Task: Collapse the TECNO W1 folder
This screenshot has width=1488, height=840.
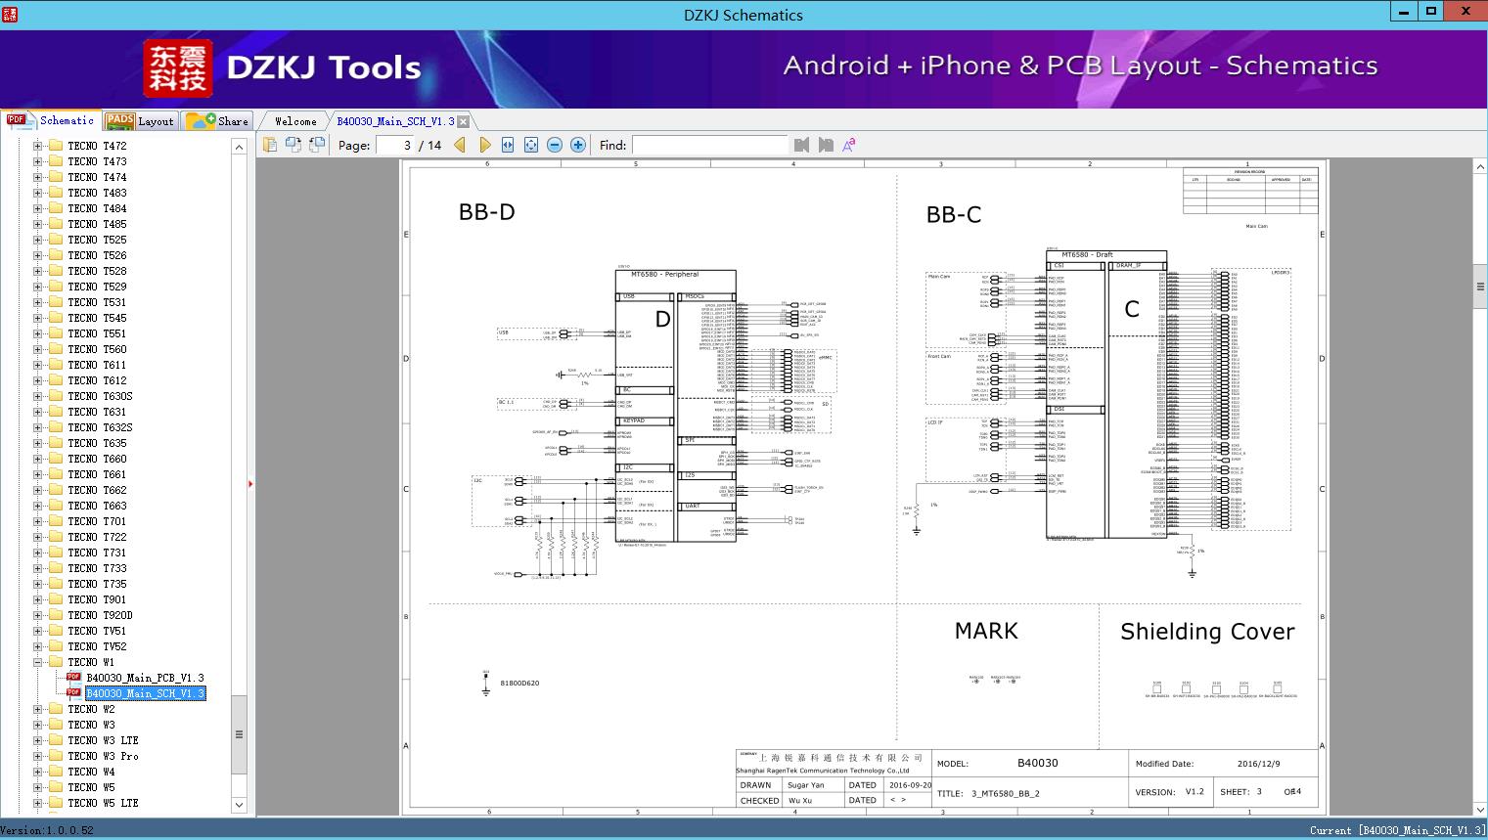Action: 37,662
